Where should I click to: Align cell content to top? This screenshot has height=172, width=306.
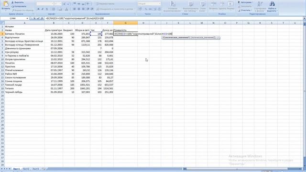(75, 4)
